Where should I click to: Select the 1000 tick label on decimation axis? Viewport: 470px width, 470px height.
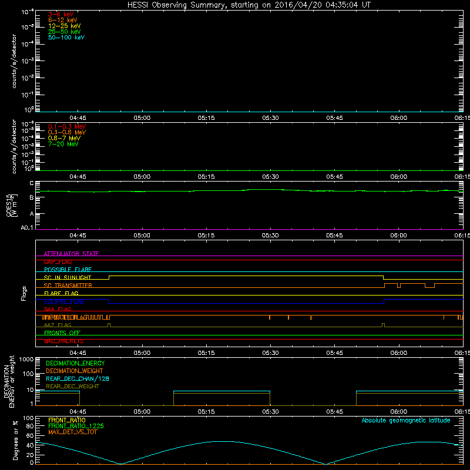click(26, 360)
